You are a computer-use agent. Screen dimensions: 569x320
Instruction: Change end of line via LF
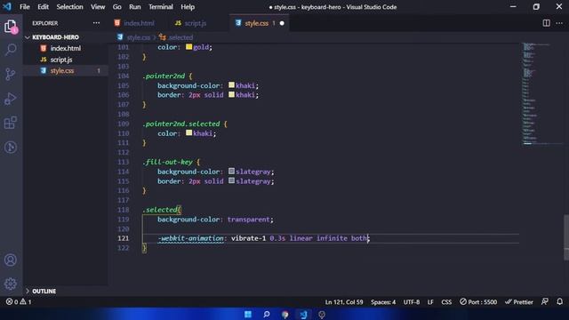430,302
